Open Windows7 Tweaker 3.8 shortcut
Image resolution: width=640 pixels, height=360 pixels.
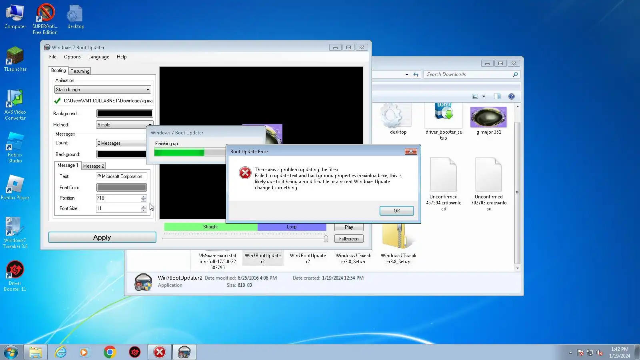coord(15,233)
